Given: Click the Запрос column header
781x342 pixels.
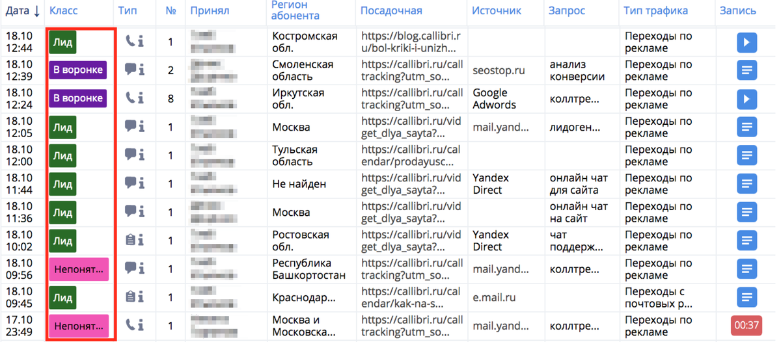Looking at the screenshot, I should click(x=566, y=11).
